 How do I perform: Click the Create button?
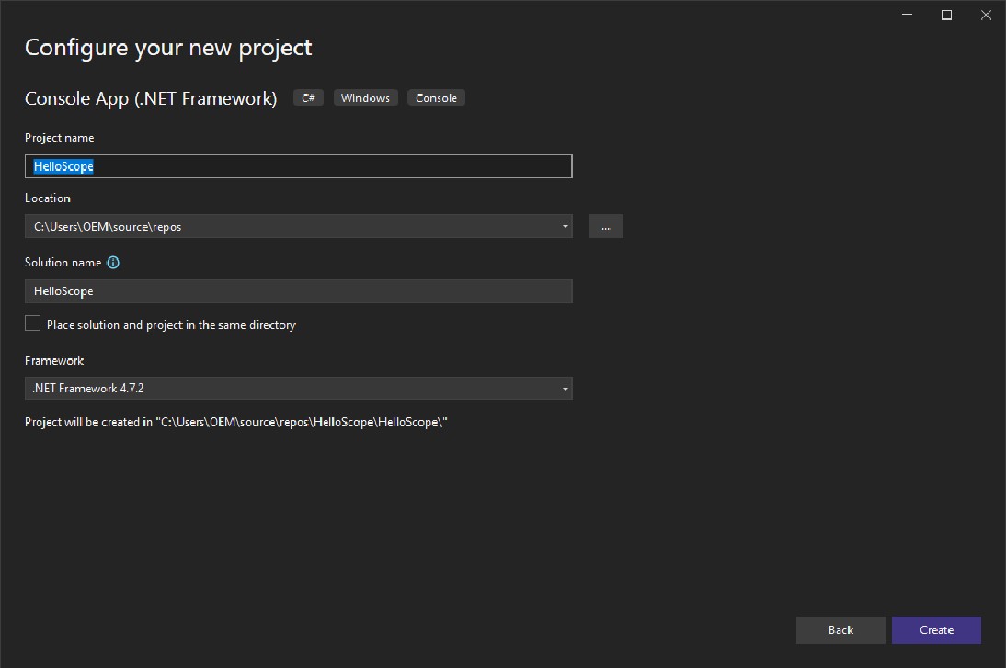[936, 629]
